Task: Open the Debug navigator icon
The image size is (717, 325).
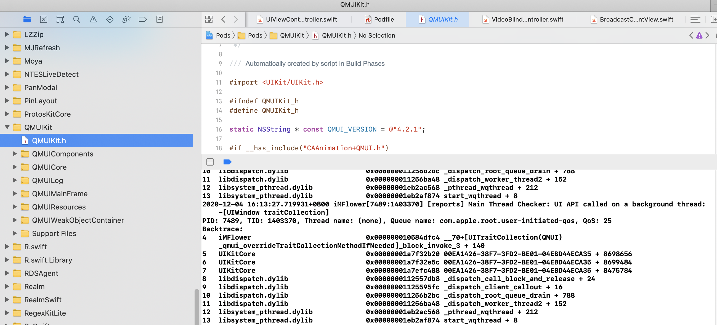Action: click(126, 19)
